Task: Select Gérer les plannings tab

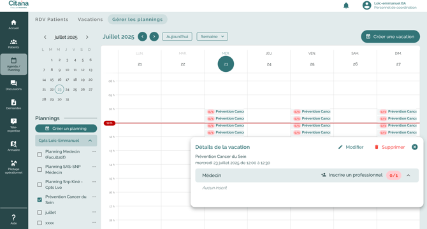Action: (138, 19)
